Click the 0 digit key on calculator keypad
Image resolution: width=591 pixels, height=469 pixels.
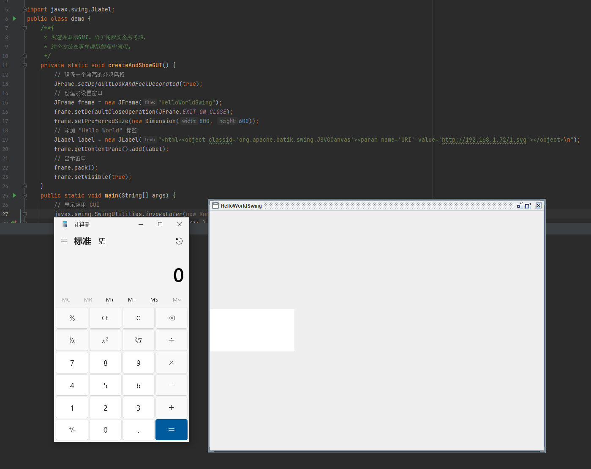coord(105,430)
